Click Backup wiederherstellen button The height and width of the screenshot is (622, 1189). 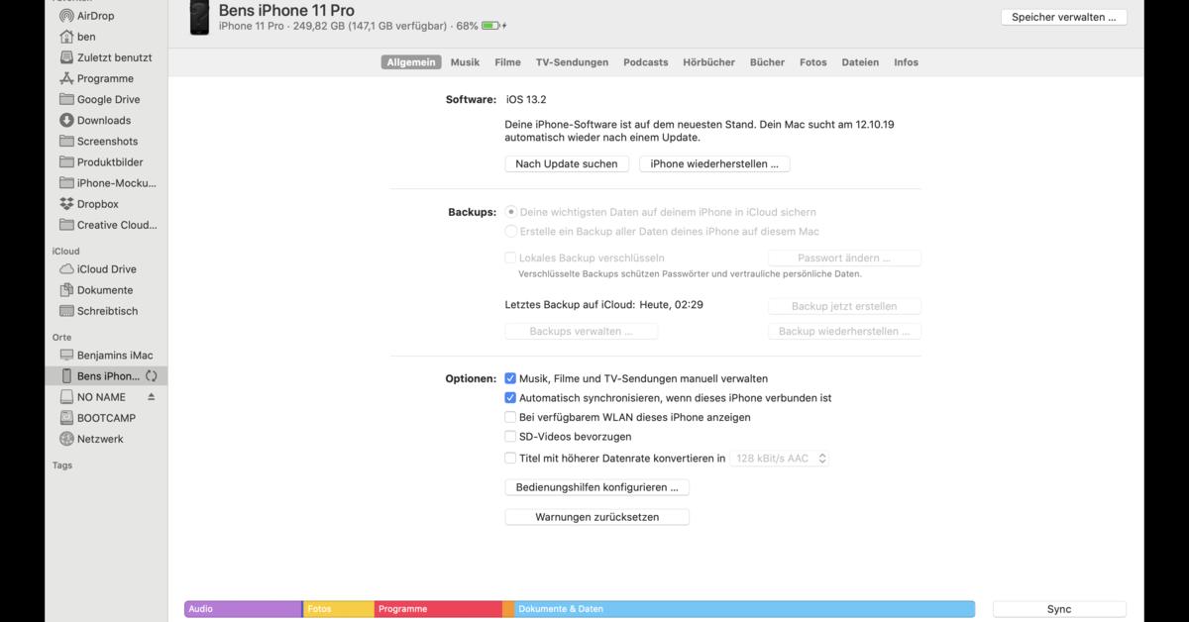pyautogui.click(x=844, y=332)
